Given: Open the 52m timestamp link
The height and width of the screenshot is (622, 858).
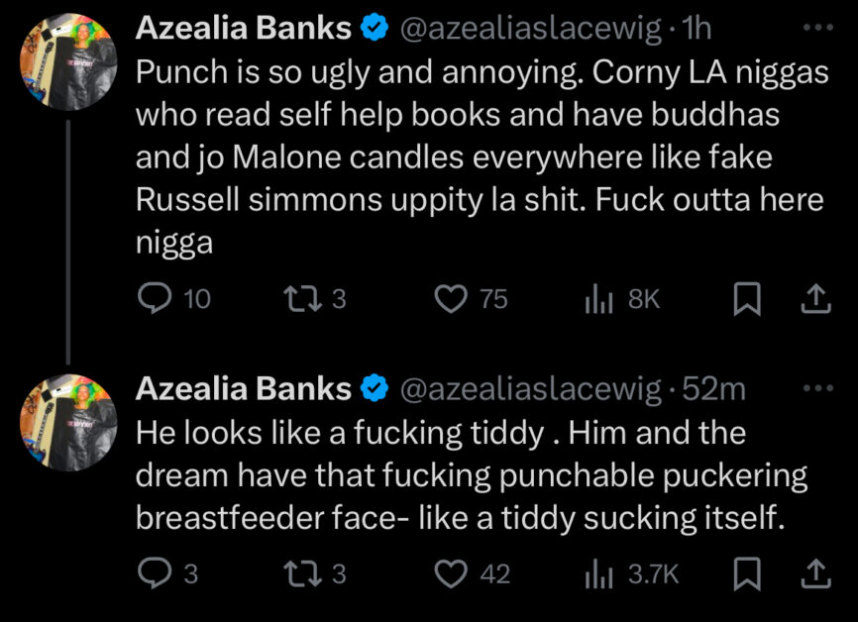Looking at the screenshot, I should [x=713, y=389].
